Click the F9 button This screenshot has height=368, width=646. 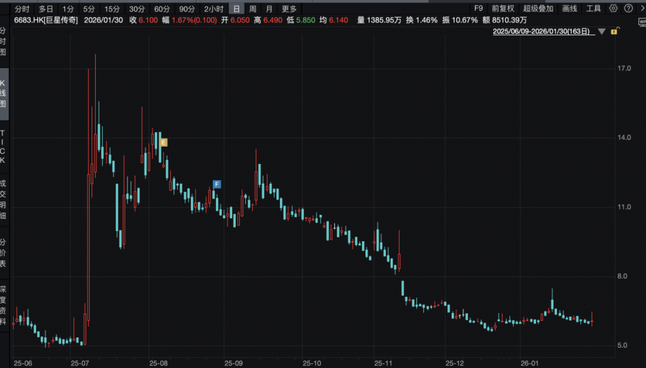click(x=479, y=8)
